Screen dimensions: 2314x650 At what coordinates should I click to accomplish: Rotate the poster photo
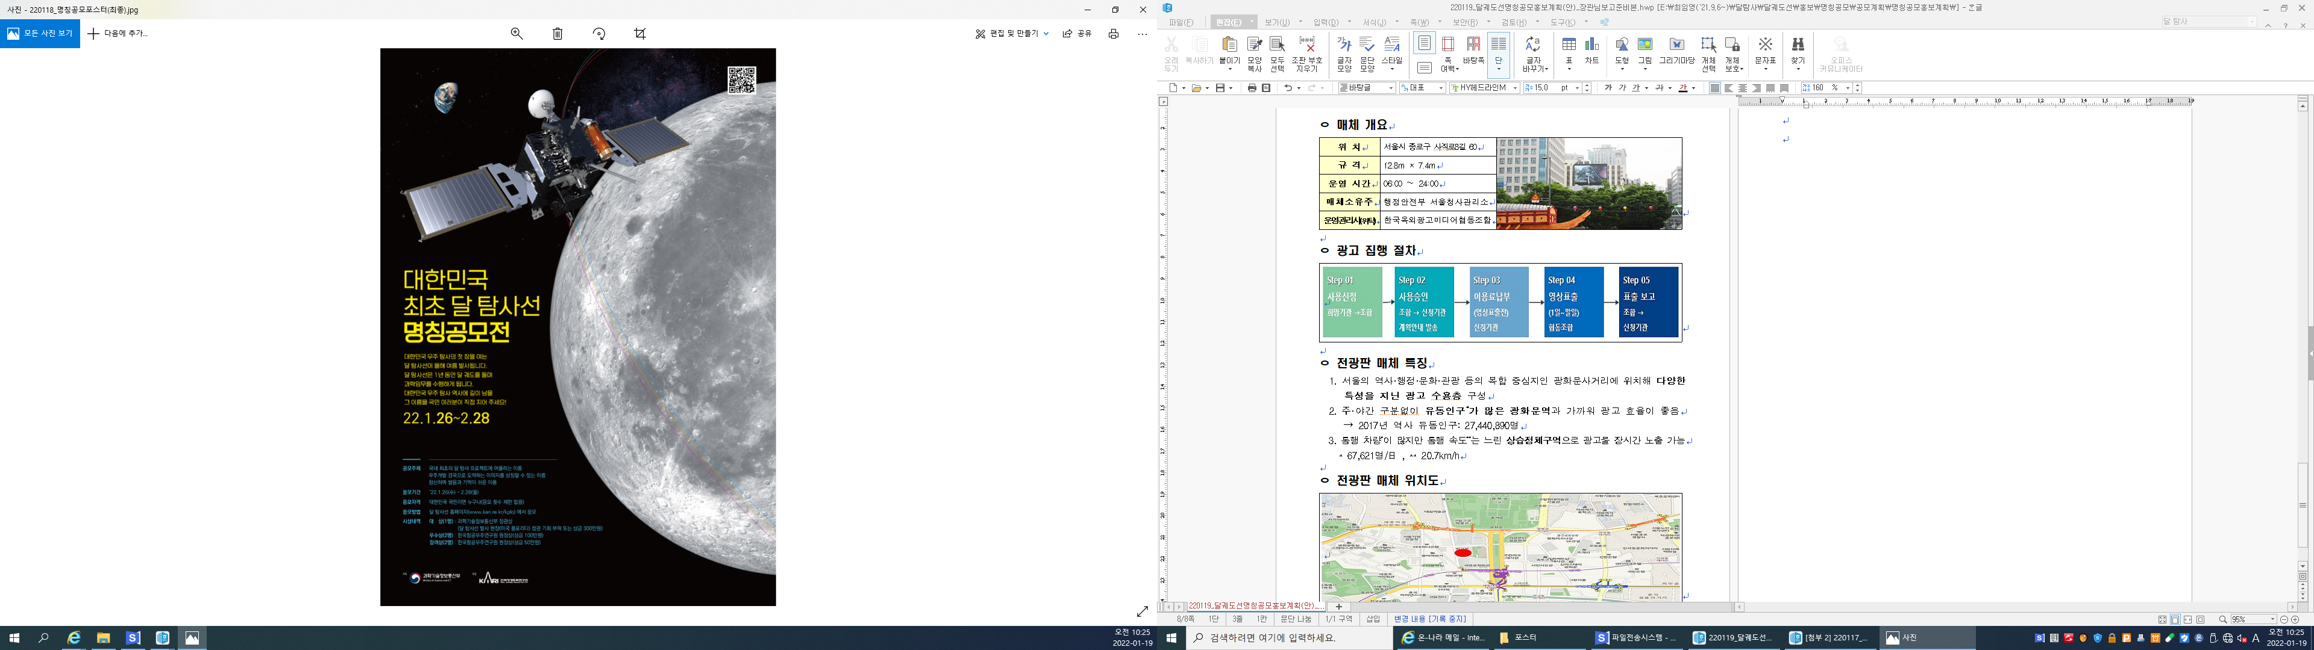599,33
